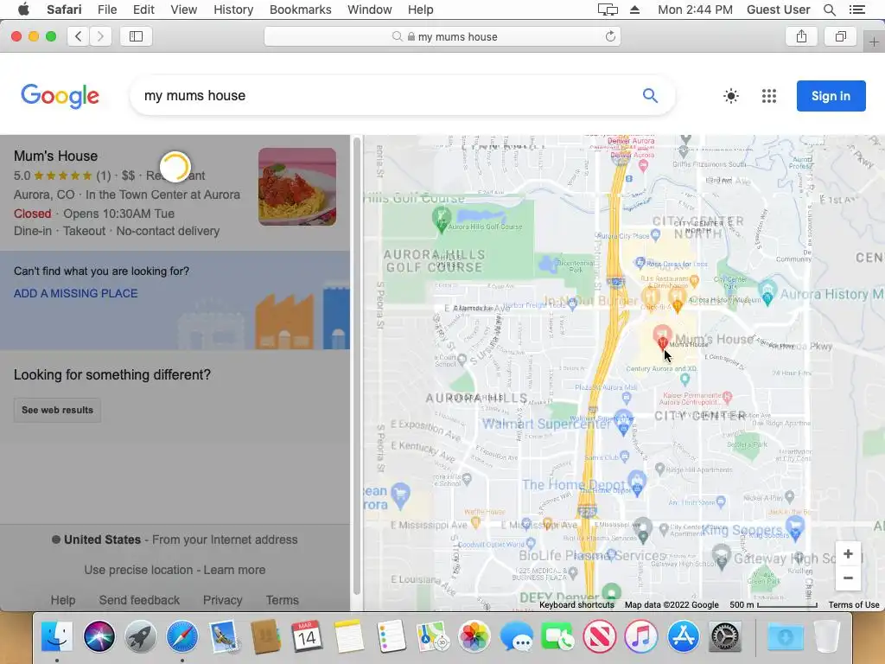The height and width of the screenshot is (664, 885).
Task: Open the View menu
Action: (x=184, y=10)
